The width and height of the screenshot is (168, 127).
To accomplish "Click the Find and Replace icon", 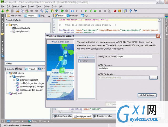I will tap(46, 11).
